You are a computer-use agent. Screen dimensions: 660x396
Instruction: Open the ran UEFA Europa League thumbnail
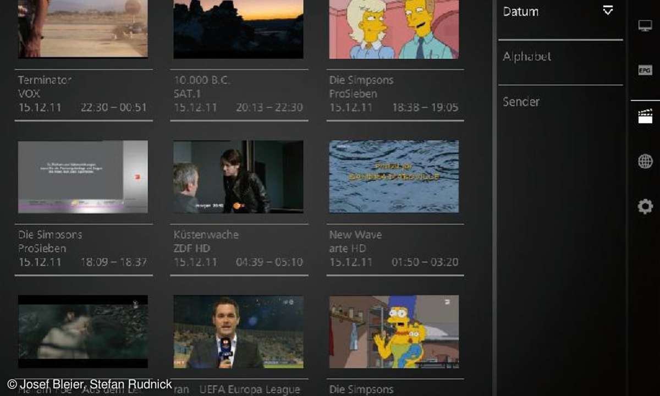[238, 332]
